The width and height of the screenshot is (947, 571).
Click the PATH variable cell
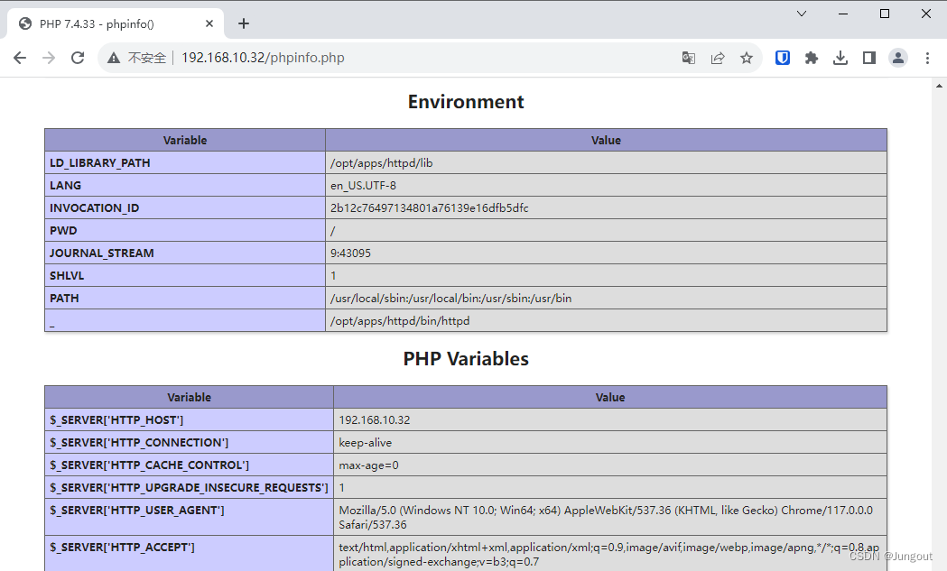185,299
